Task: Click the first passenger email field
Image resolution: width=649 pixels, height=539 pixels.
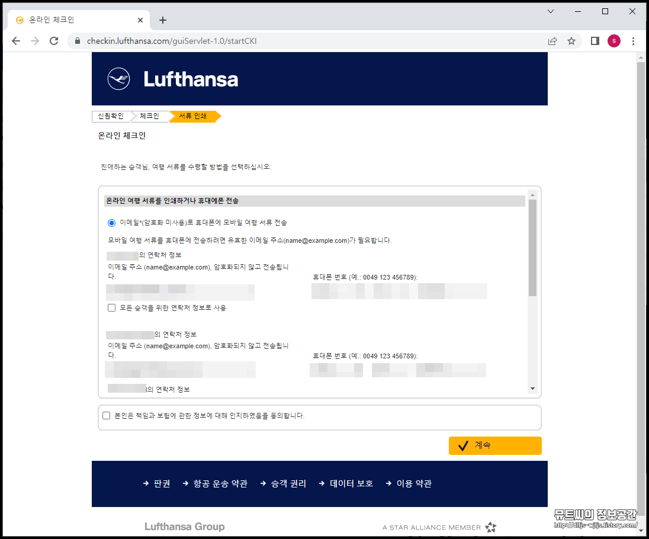Action: 180,293
